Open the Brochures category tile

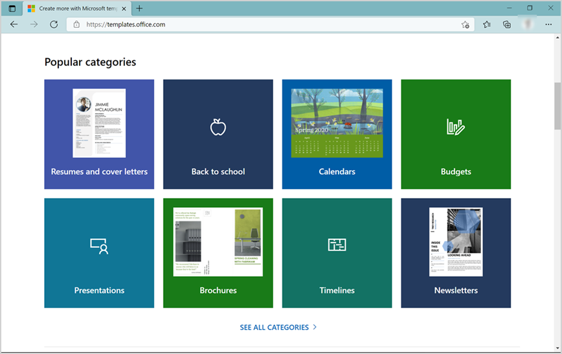[x=218, y=253]
